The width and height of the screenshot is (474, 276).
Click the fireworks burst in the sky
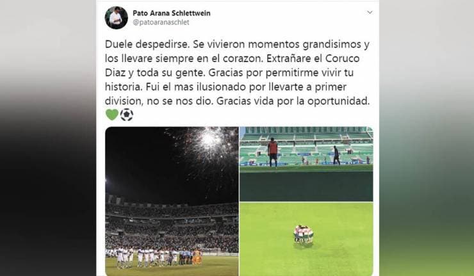point(209,142)
